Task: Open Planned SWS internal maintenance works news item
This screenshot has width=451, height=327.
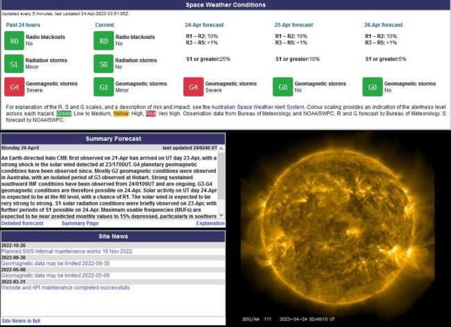Action: (67, 251)
